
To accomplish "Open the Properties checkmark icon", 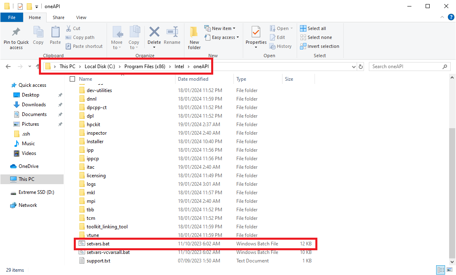I will (x=256, y=32).
